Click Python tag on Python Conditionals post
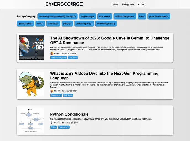 coord(53,127)
